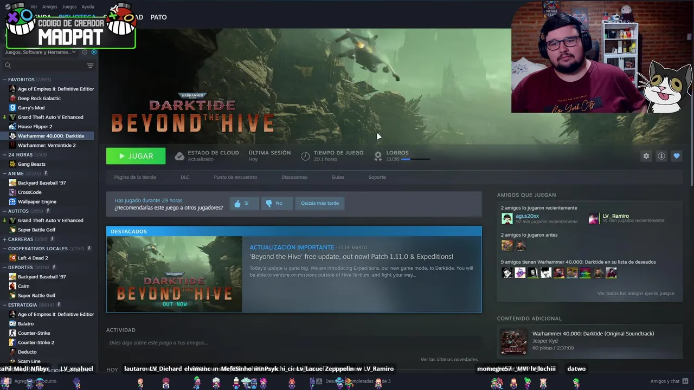Open the Original Soundtrack thumbnail
Image resolution: width=694 pixels, height=390 pixels.
click(513, 341)
